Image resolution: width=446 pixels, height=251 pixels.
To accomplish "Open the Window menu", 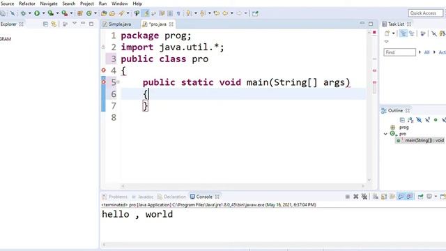I will pos(119,3).
